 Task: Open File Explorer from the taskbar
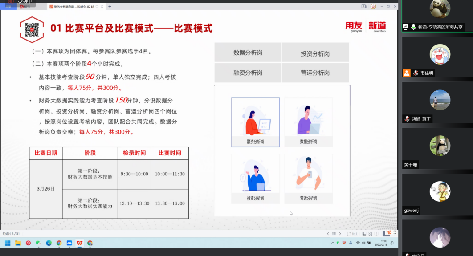[18, 243]
